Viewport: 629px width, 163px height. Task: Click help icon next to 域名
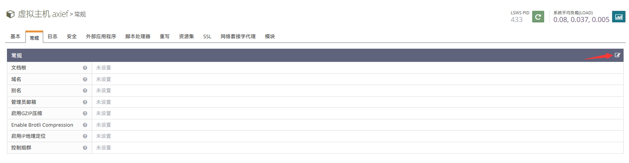click(x=85, y=79)
